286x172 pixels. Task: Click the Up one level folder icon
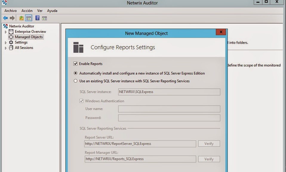[x=21, y=18]
